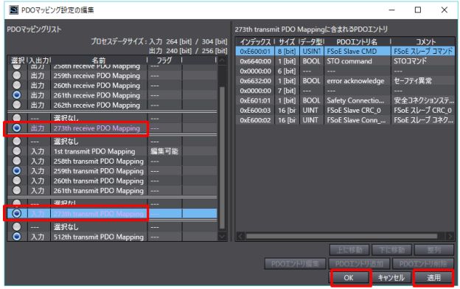This screenshot has width=460, height=289.
Task: Click the PDOエントリ削除 button
Action: tap(423, 264)
